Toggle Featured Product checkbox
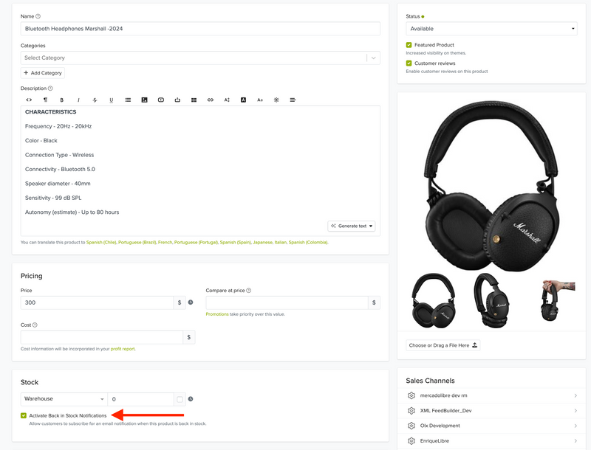Viewport: 591px width, 450px height. coord(409,45)
